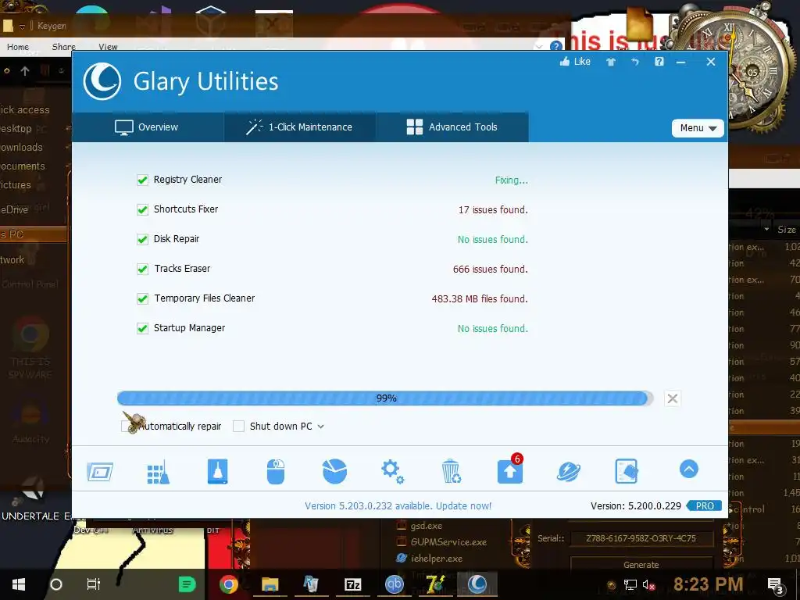Open qBittorrent from the taskbar
Image resolution: width=800 pixels, height=600 pixels.
point(394,584)
